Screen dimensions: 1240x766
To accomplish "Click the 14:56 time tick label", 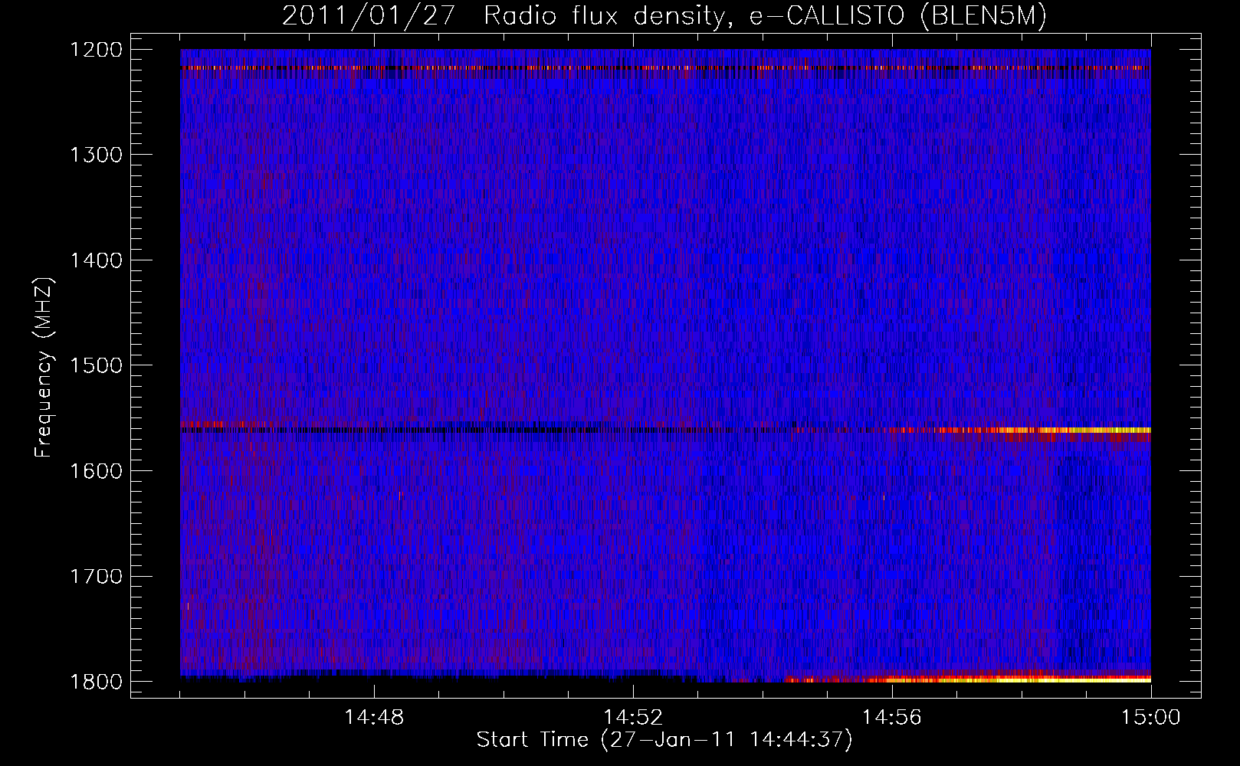I will click(x=892, y=718).
